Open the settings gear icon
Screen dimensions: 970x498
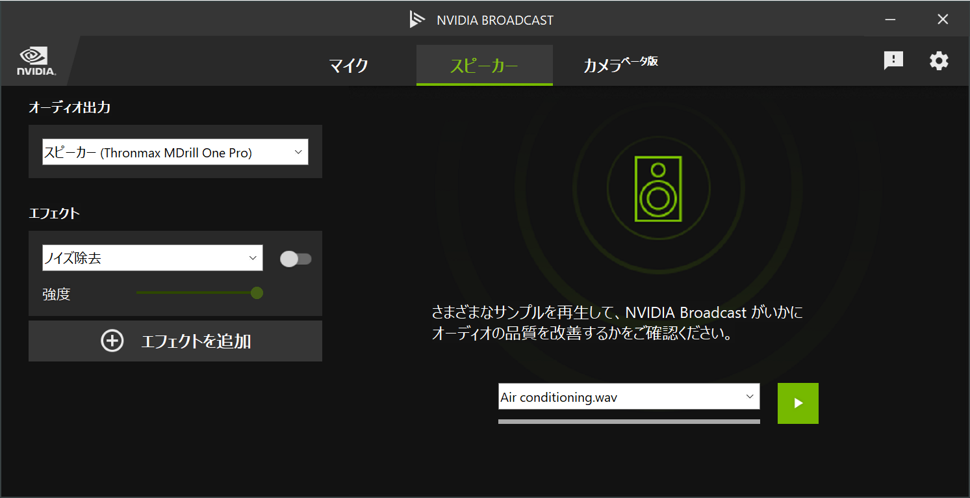click(939, 61)
